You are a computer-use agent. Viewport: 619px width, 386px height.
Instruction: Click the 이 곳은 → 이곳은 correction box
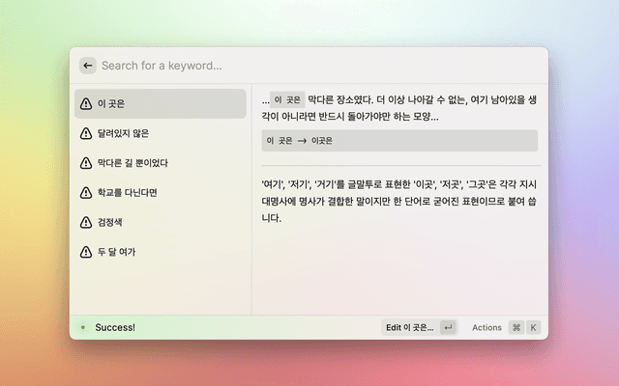click(399, 141)
